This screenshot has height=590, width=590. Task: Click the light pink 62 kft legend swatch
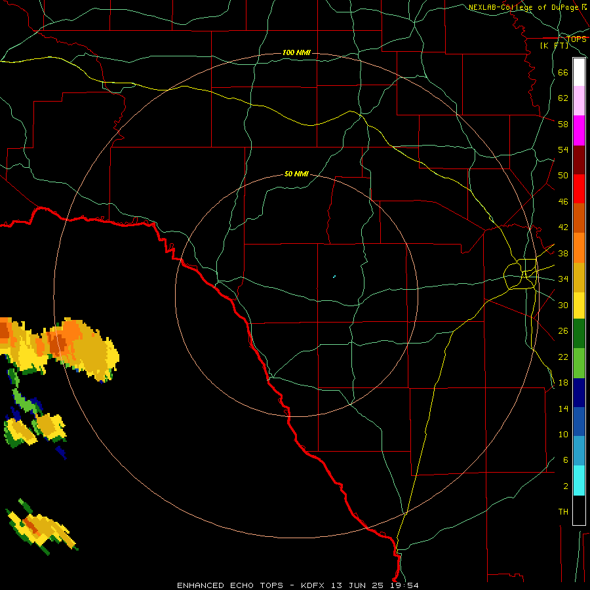[579, 100]
